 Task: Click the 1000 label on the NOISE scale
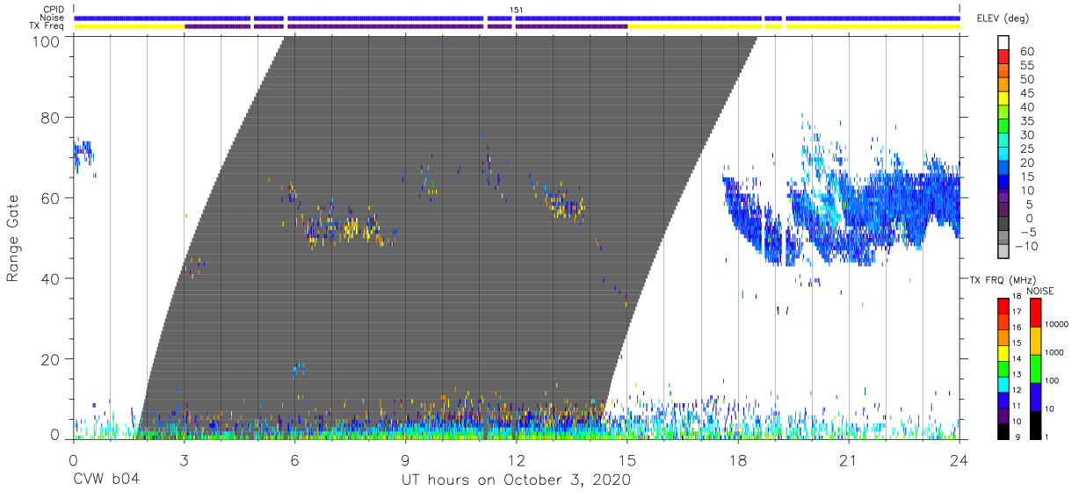point(1054,352)
